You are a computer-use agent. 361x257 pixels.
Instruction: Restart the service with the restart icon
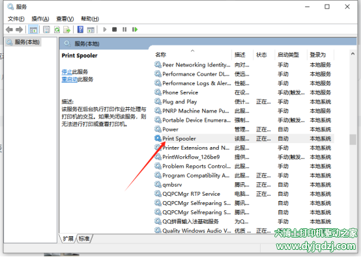pos(135,29)
